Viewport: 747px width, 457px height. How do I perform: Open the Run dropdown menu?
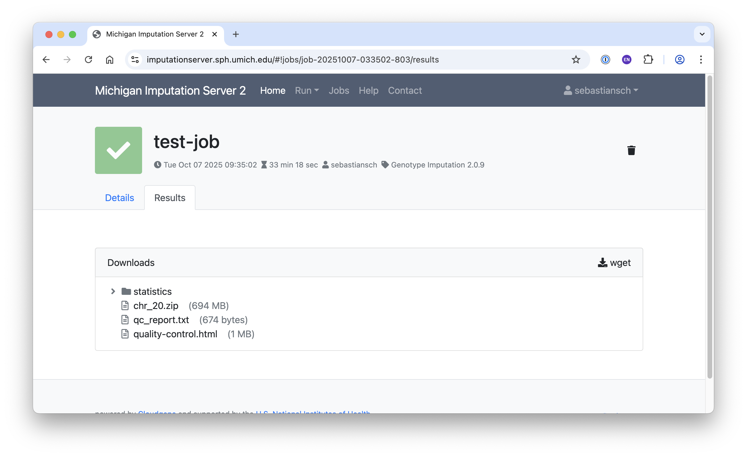307,91
